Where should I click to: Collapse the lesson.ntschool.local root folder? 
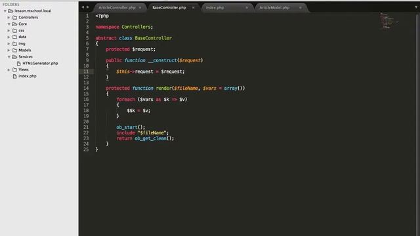coord(5,11)
